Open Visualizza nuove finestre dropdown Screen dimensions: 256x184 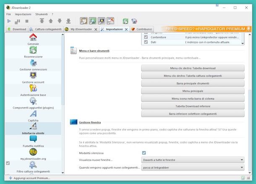193,160
